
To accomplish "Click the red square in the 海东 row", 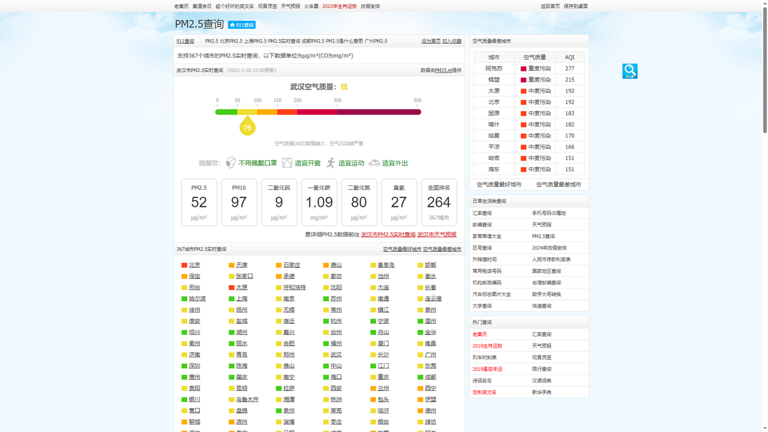I will pyautogui.click(x=523, y=170).
